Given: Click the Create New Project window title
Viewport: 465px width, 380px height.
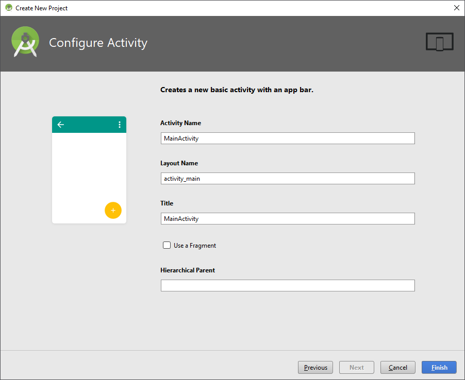Looking at the screenshot, I should pyautogui.click(x=42, y=8).
